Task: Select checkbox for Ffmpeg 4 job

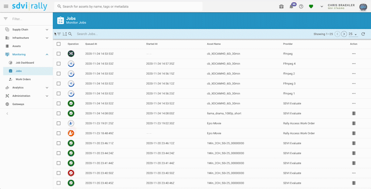Action: (x=59, y=64)
